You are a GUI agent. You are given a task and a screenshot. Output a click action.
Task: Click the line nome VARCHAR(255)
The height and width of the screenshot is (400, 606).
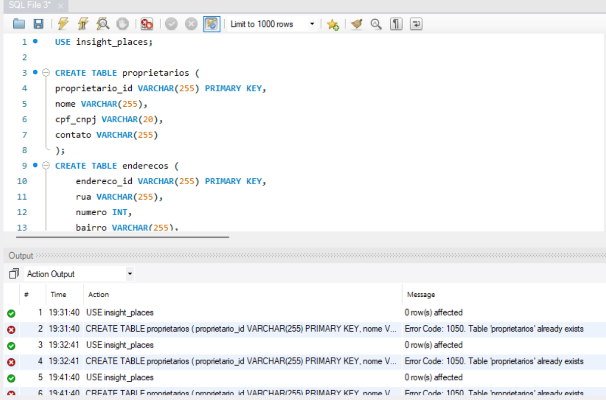[101, 104]
